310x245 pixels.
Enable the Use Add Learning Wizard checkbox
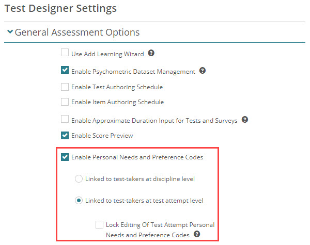point(65,53)
